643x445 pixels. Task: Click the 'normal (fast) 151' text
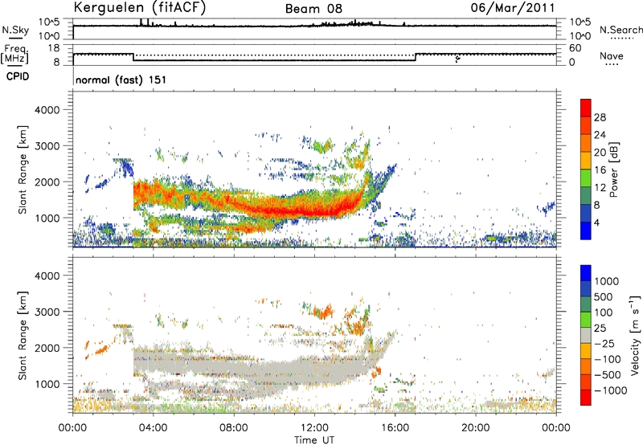(121, 80)
